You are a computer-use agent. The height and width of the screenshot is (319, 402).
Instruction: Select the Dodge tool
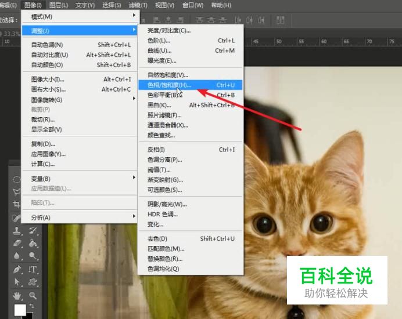tap(33, 256)
